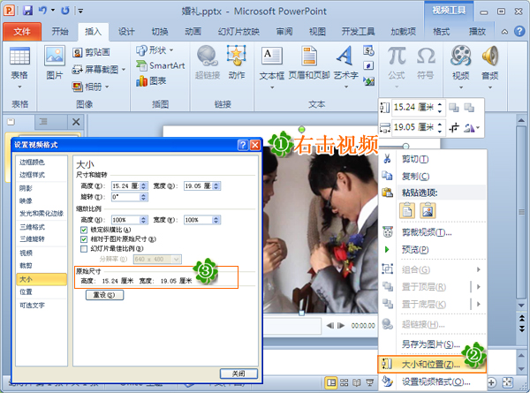The width and height of the screenshot is (530, 393).
Task: Open the 播放 video tools tab
Action: click(477, 32)
